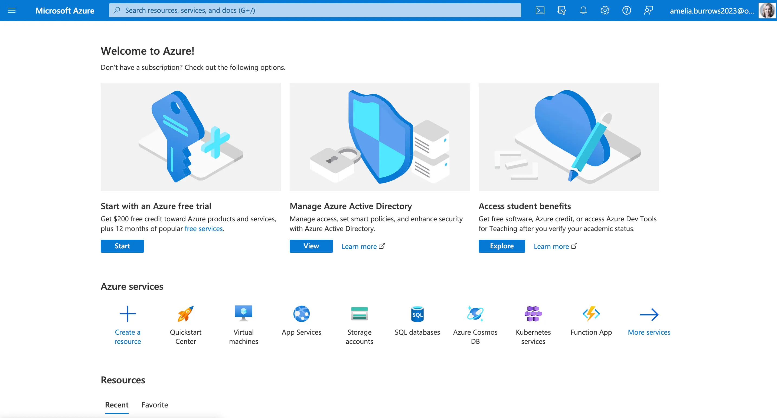Click the search resources, services, and docs field
Viewport: 777px width, 418px height.
315,10
